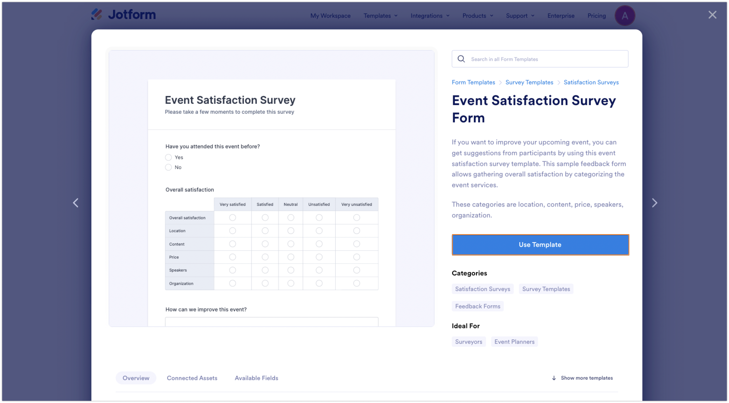Close the template preview overlay
This screenshot has height=403, width=729.
[712, 14]
